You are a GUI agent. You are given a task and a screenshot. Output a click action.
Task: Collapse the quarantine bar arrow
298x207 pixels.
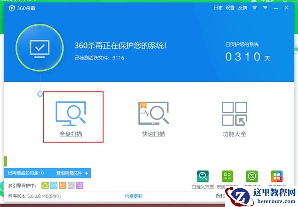pyautogui.click(x=87, y=173)
